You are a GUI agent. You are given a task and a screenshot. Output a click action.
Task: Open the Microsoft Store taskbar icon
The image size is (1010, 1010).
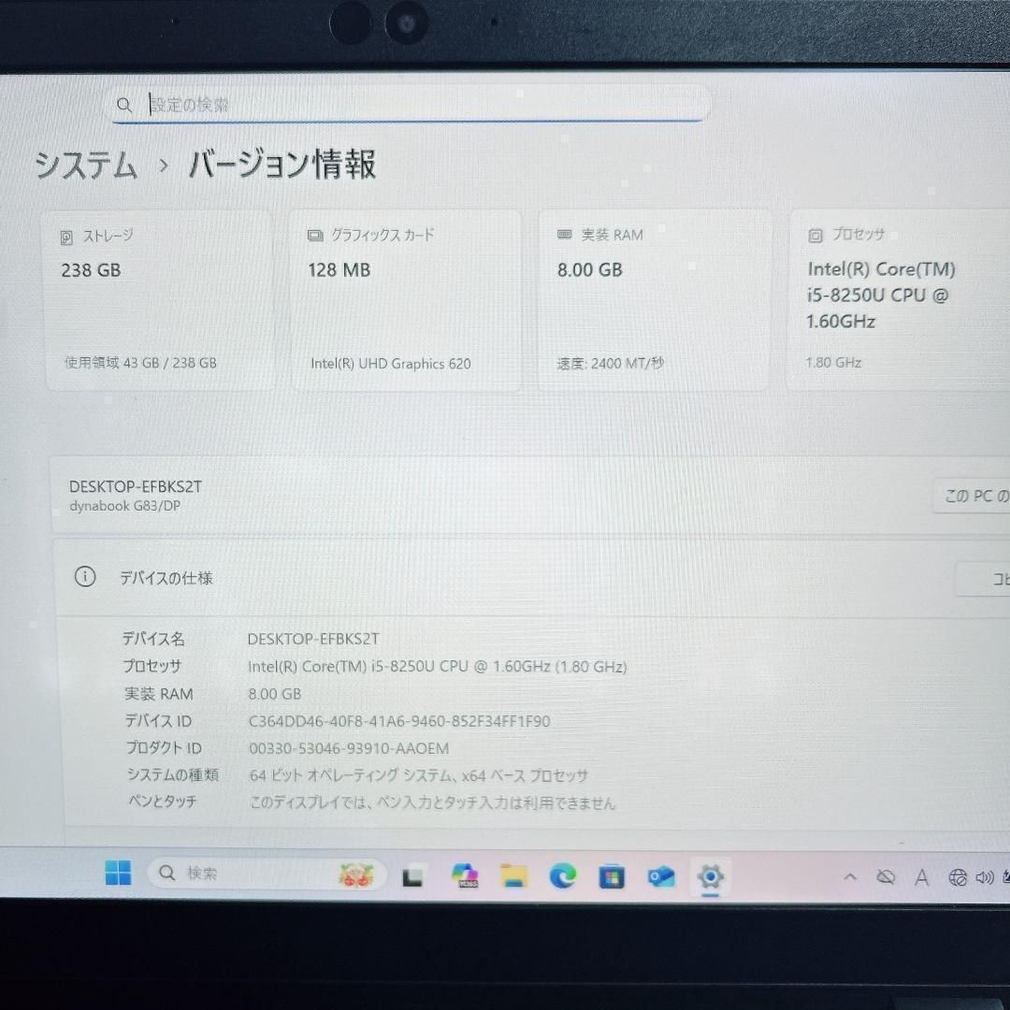611,876
